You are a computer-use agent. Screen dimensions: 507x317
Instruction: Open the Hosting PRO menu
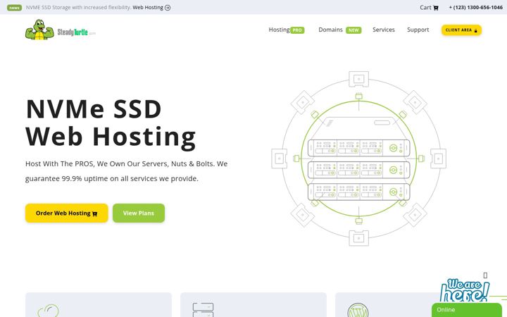pos(287,30)
